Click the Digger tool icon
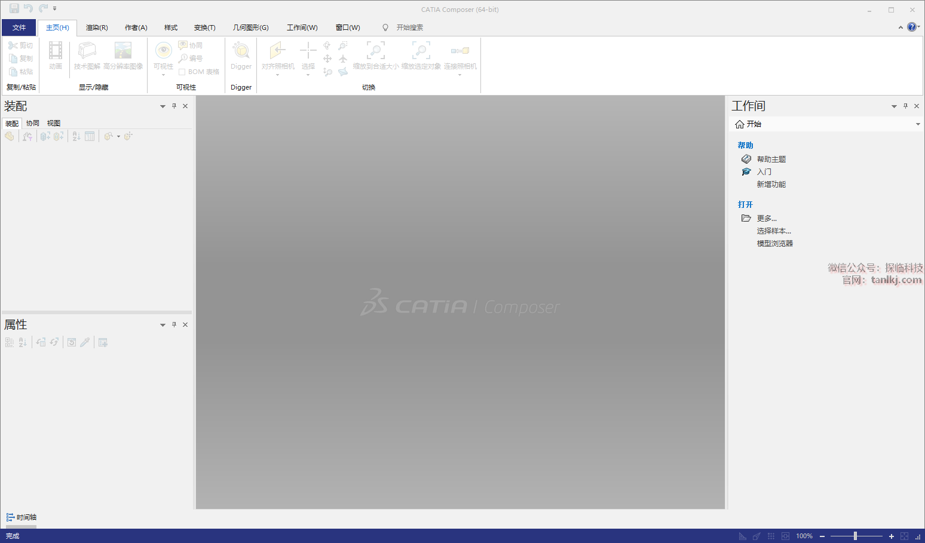 tap(241, 51)
